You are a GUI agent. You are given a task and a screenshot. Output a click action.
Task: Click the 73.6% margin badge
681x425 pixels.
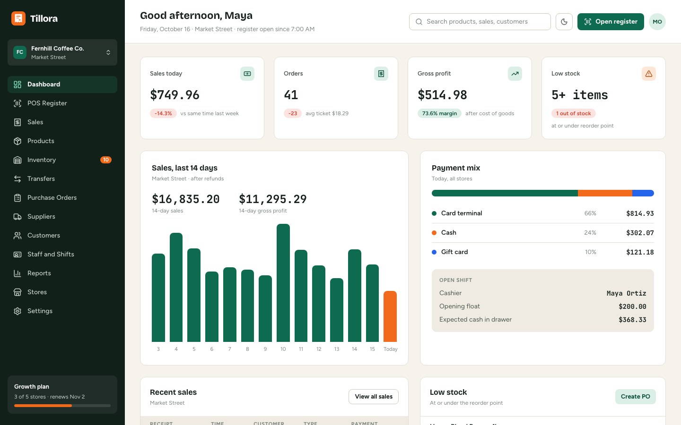[x=439, y=113]
